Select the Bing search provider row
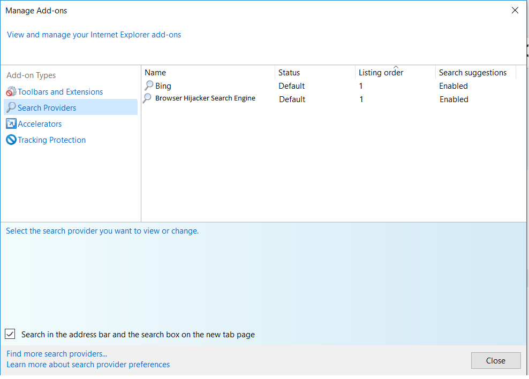Image resolution: width=529 pixels, height=379 pixels. [163, 86]
